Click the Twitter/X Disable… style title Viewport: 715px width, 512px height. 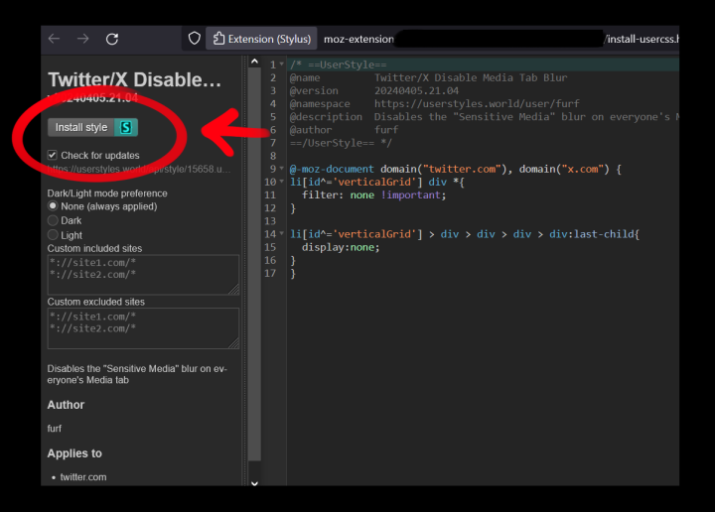click(x=134, y=79)
